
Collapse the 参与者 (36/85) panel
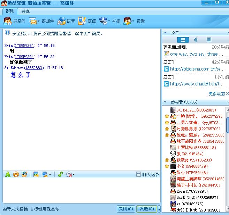(x=165, y=102)
